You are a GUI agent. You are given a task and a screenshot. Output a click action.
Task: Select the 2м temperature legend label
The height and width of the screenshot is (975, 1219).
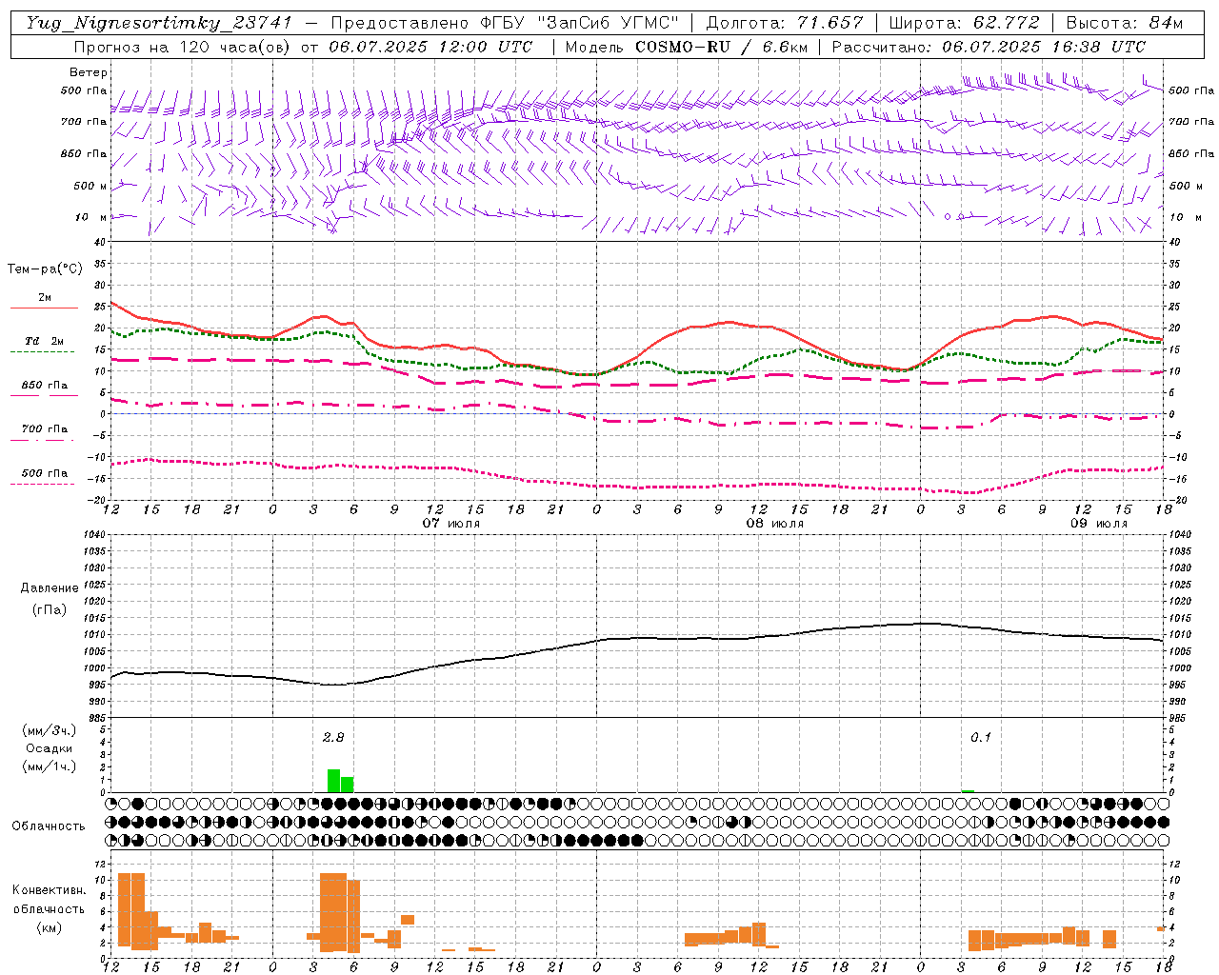coord(45,298)
